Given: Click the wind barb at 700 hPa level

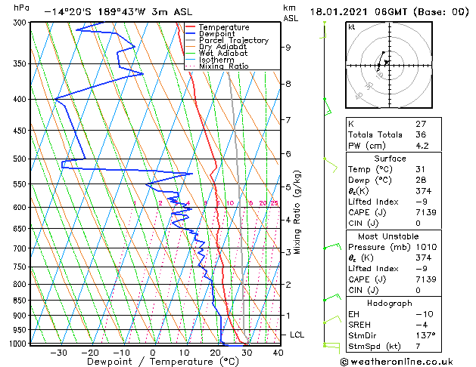Looking at the screenshot, I should pos(332,246).
